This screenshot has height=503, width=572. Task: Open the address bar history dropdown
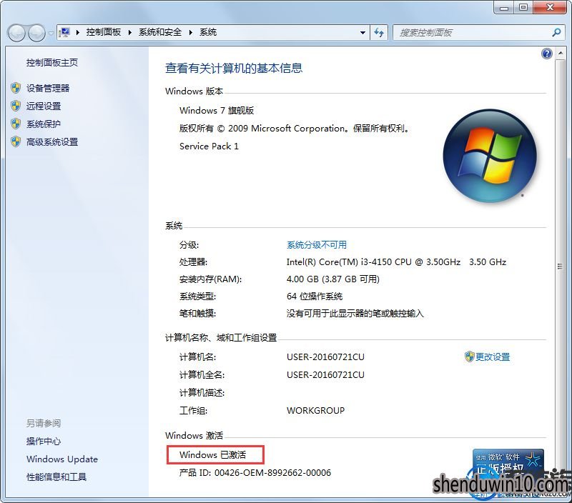click(363, 32)
